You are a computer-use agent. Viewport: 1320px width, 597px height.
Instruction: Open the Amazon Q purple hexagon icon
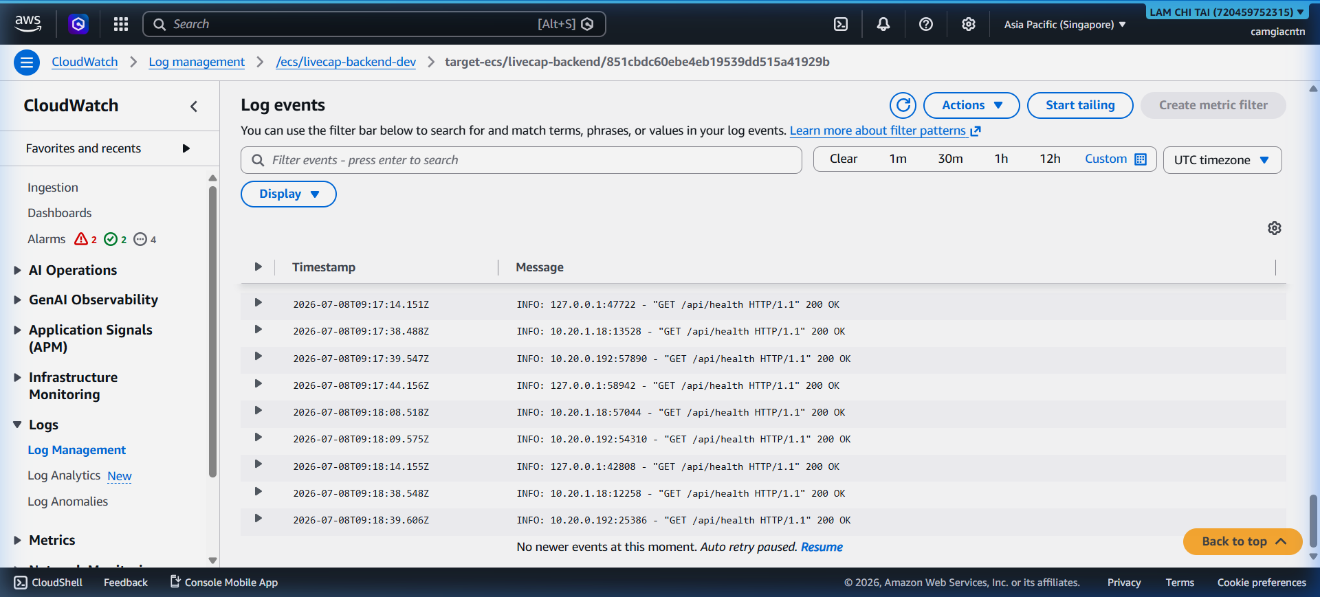tap(78, 24)
